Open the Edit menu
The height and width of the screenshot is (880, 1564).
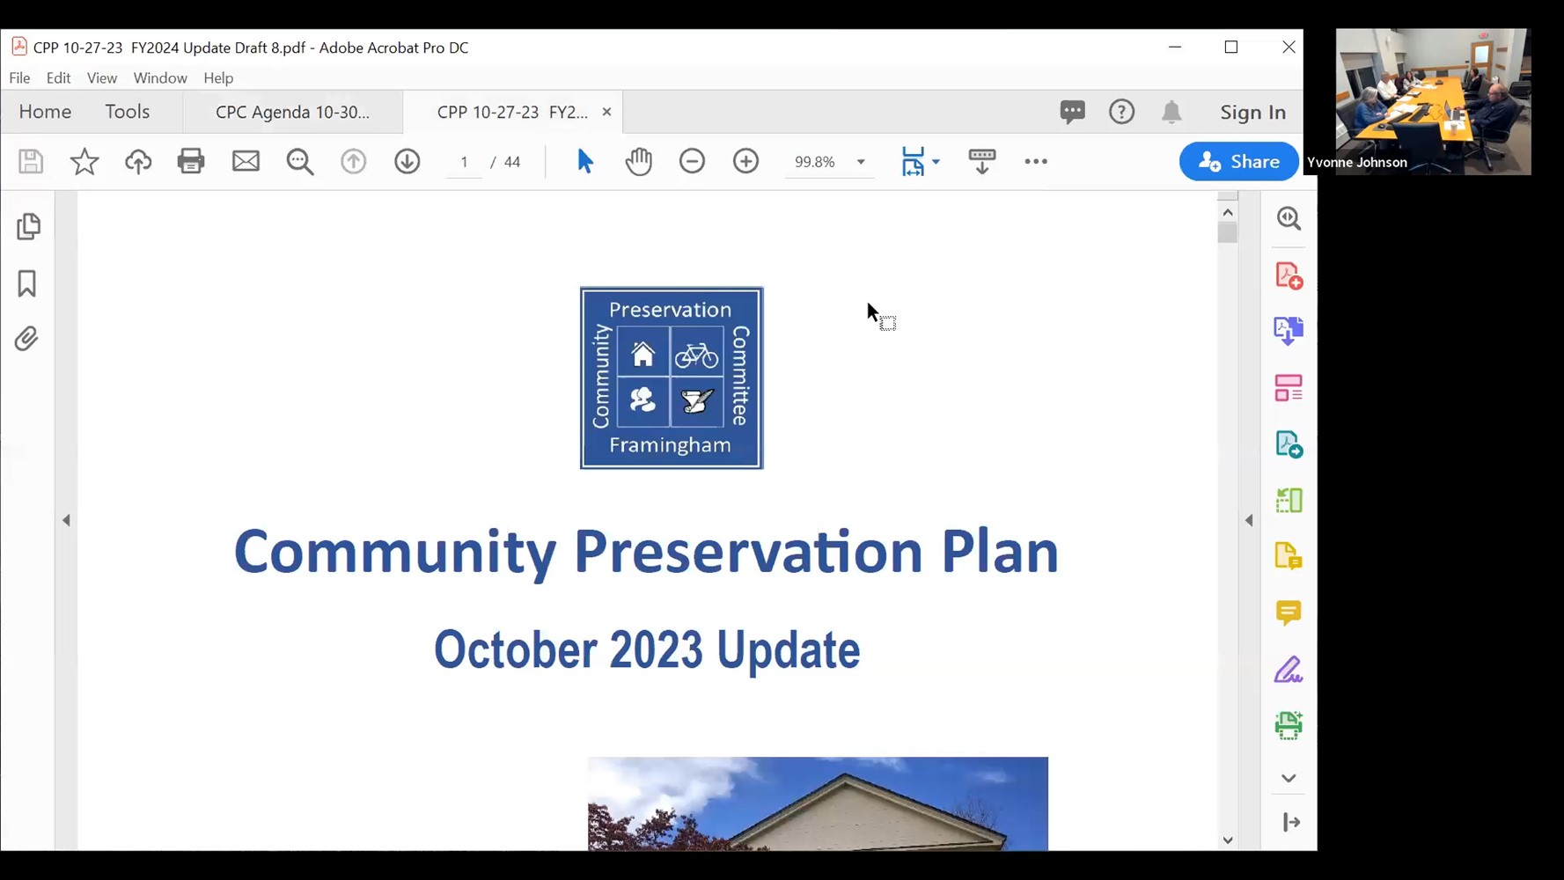[58, 77]
